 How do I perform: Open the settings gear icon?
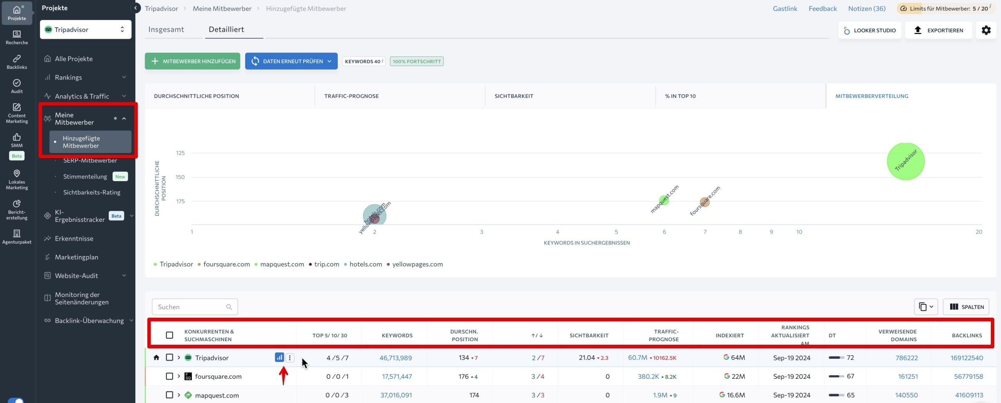[x=986, y=30]
